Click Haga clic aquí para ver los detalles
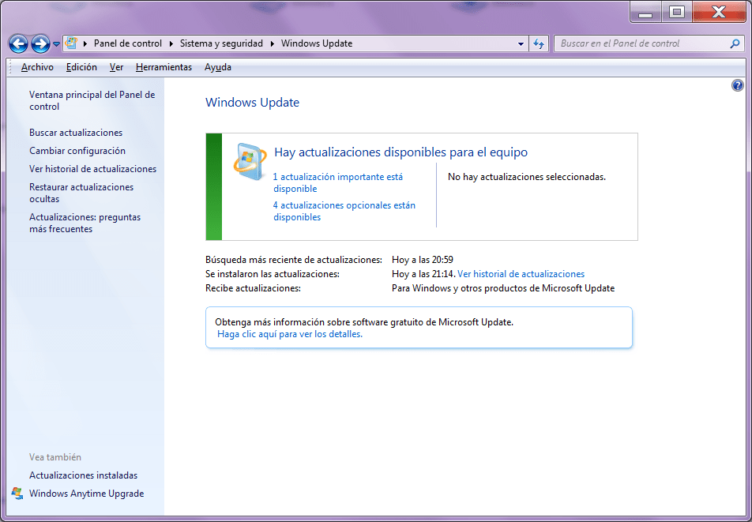This screenshot has height=522, width=752. click(x=290, y=334)
